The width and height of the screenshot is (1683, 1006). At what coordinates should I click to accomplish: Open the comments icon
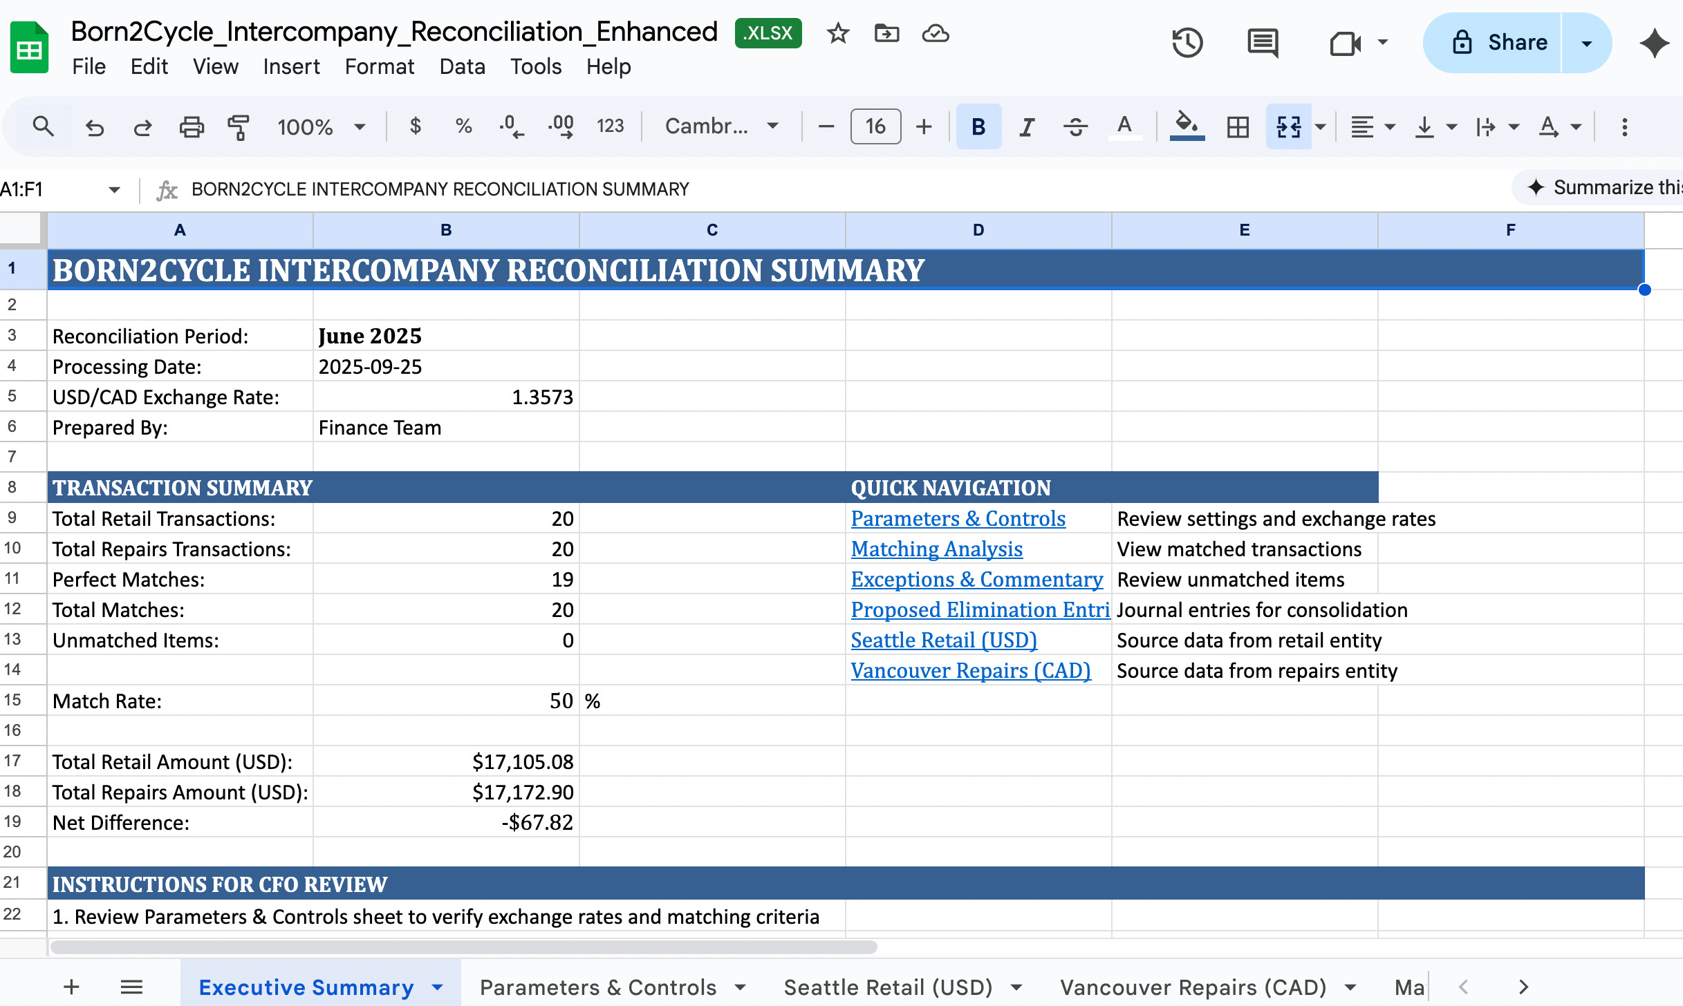[x=1263, y=43]
